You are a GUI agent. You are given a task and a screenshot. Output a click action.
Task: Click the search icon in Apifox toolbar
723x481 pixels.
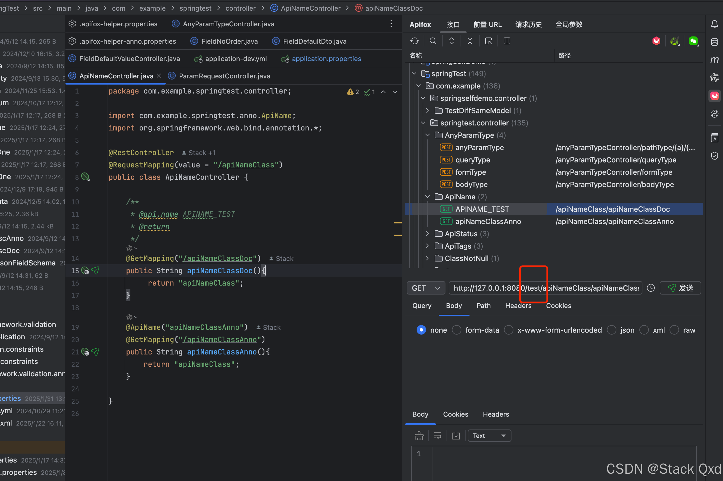tap(433, 41)
